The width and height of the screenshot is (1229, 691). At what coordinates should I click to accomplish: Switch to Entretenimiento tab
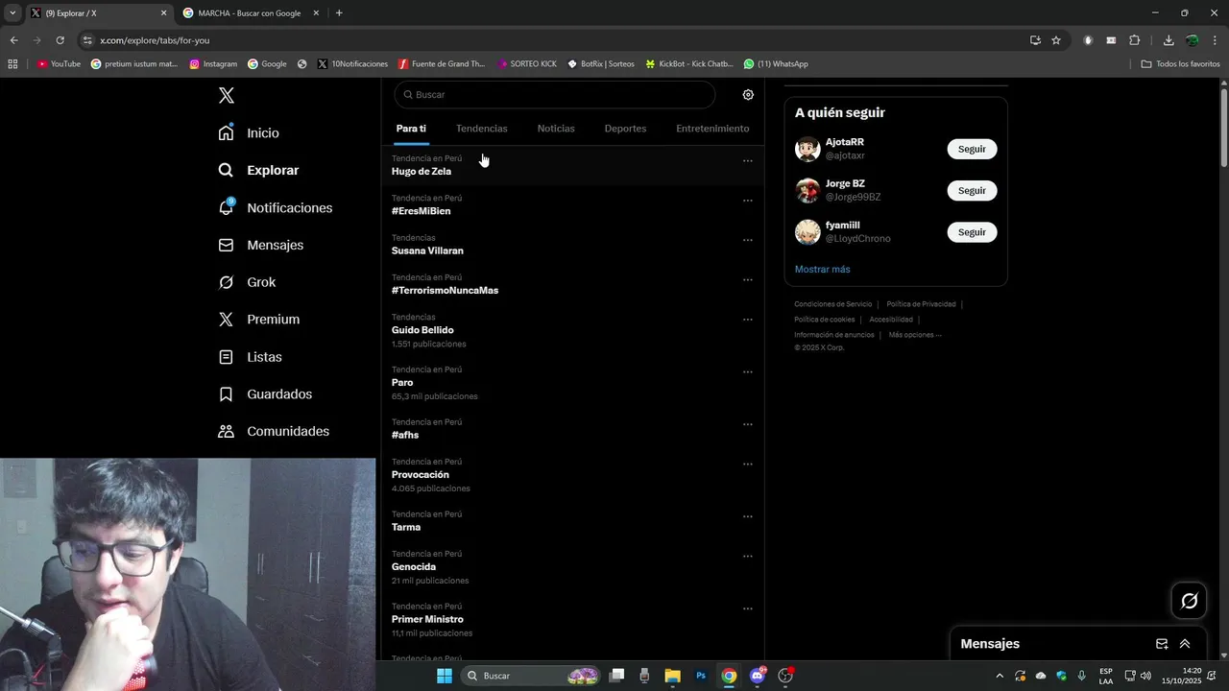[712, 129]
